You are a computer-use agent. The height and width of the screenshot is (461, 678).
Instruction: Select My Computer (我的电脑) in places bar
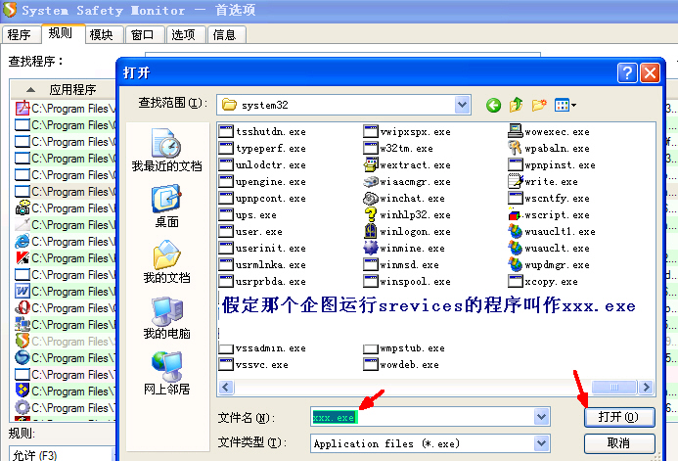[167, 318]
